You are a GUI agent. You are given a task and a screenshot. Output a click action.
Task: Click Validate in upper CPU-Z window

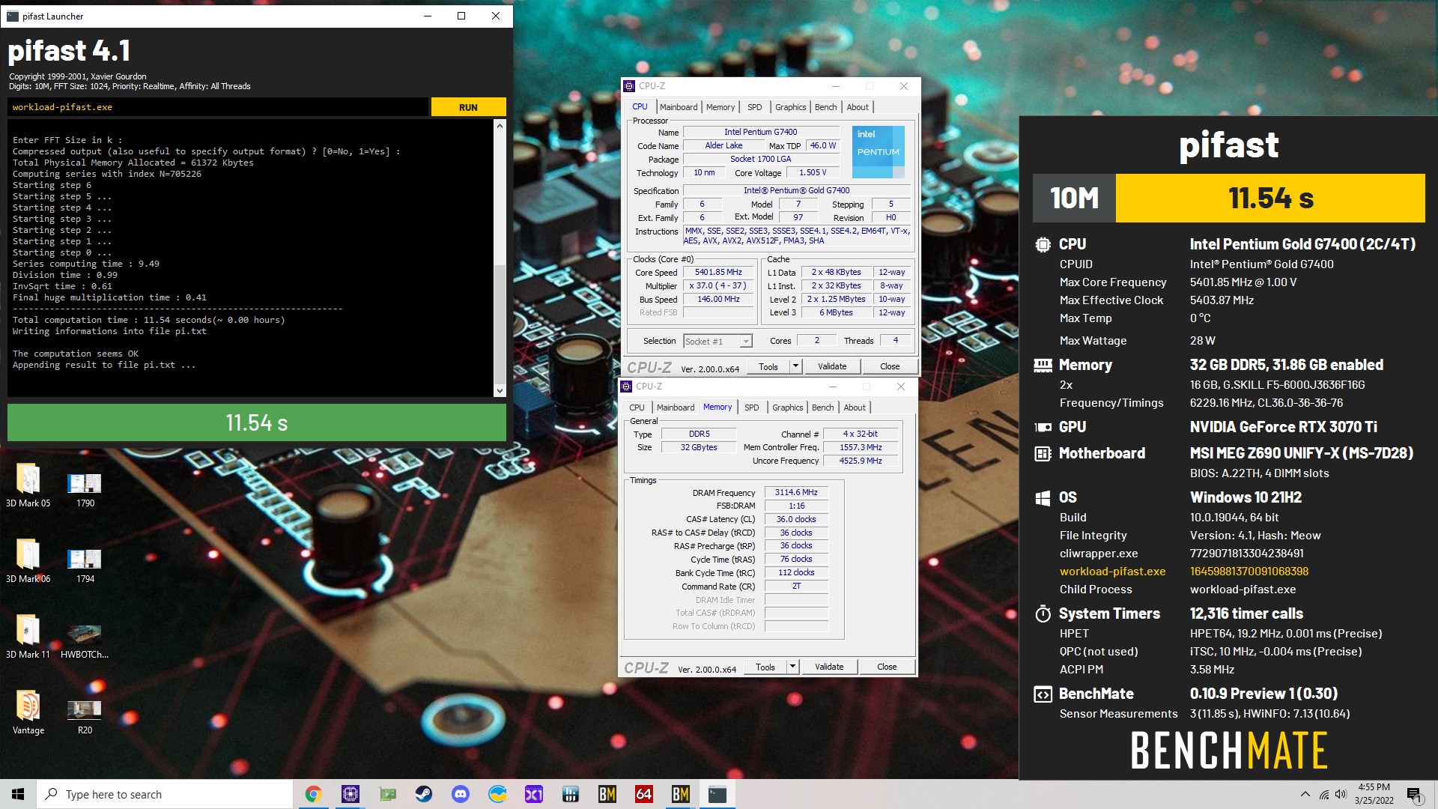click(x=832, y=366)
